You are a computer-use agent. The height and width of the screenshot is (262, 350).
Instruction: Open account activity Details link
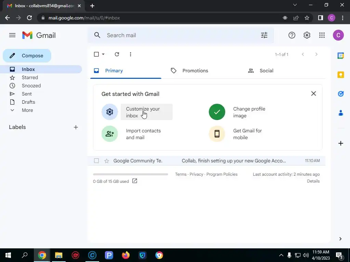[313, 181]
